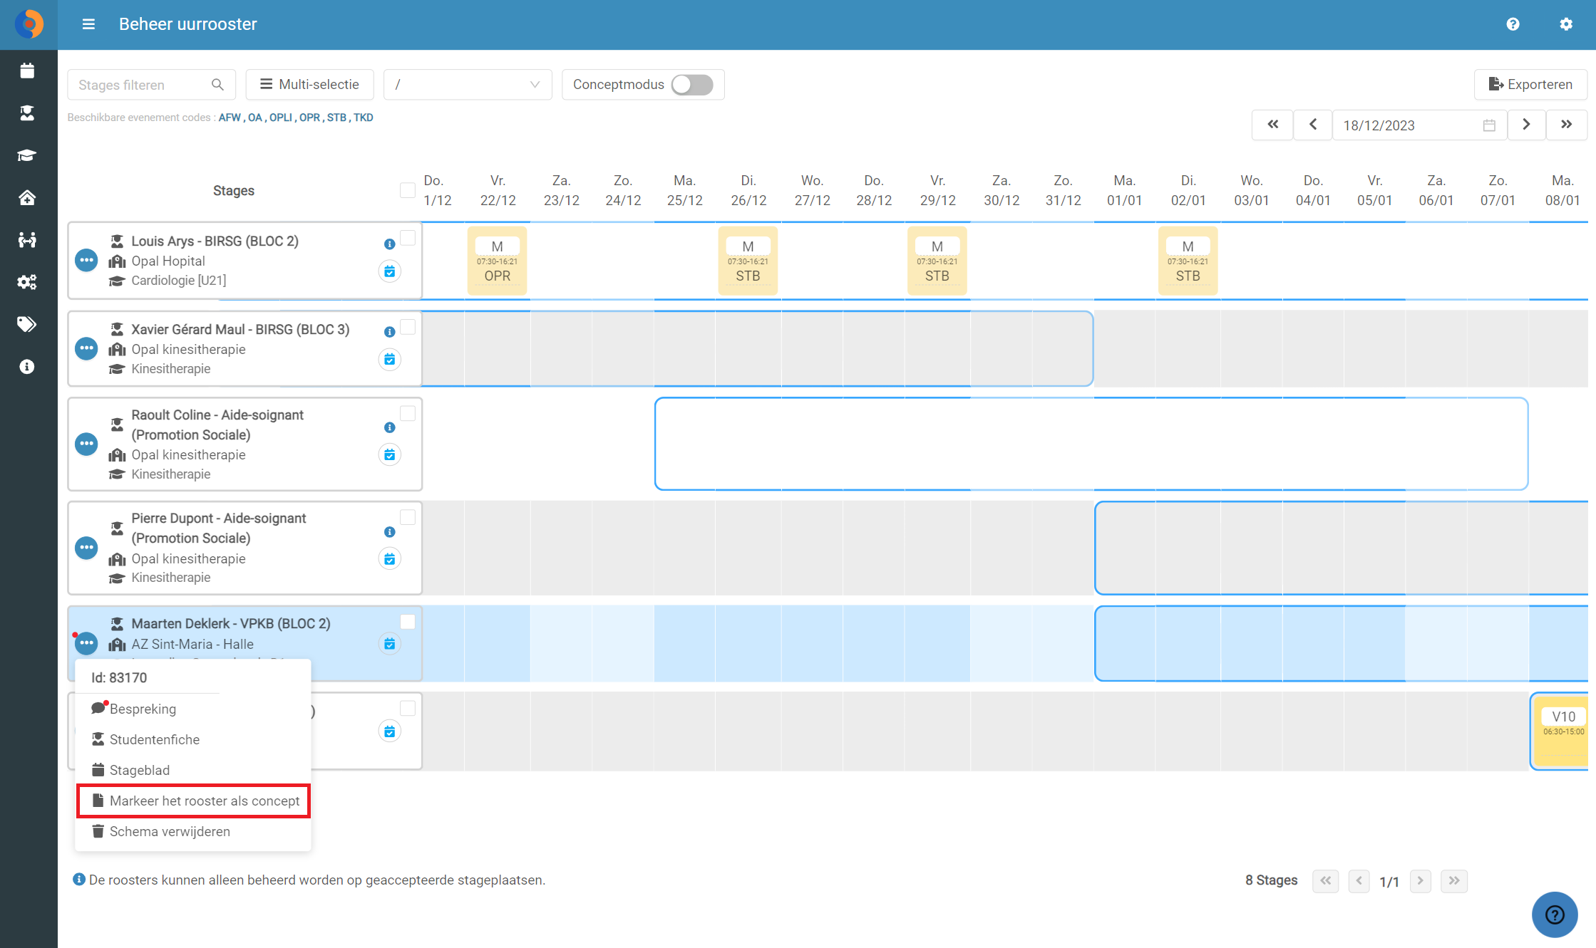Click the OPLI event code link
1596x948 pixels.
281,118
